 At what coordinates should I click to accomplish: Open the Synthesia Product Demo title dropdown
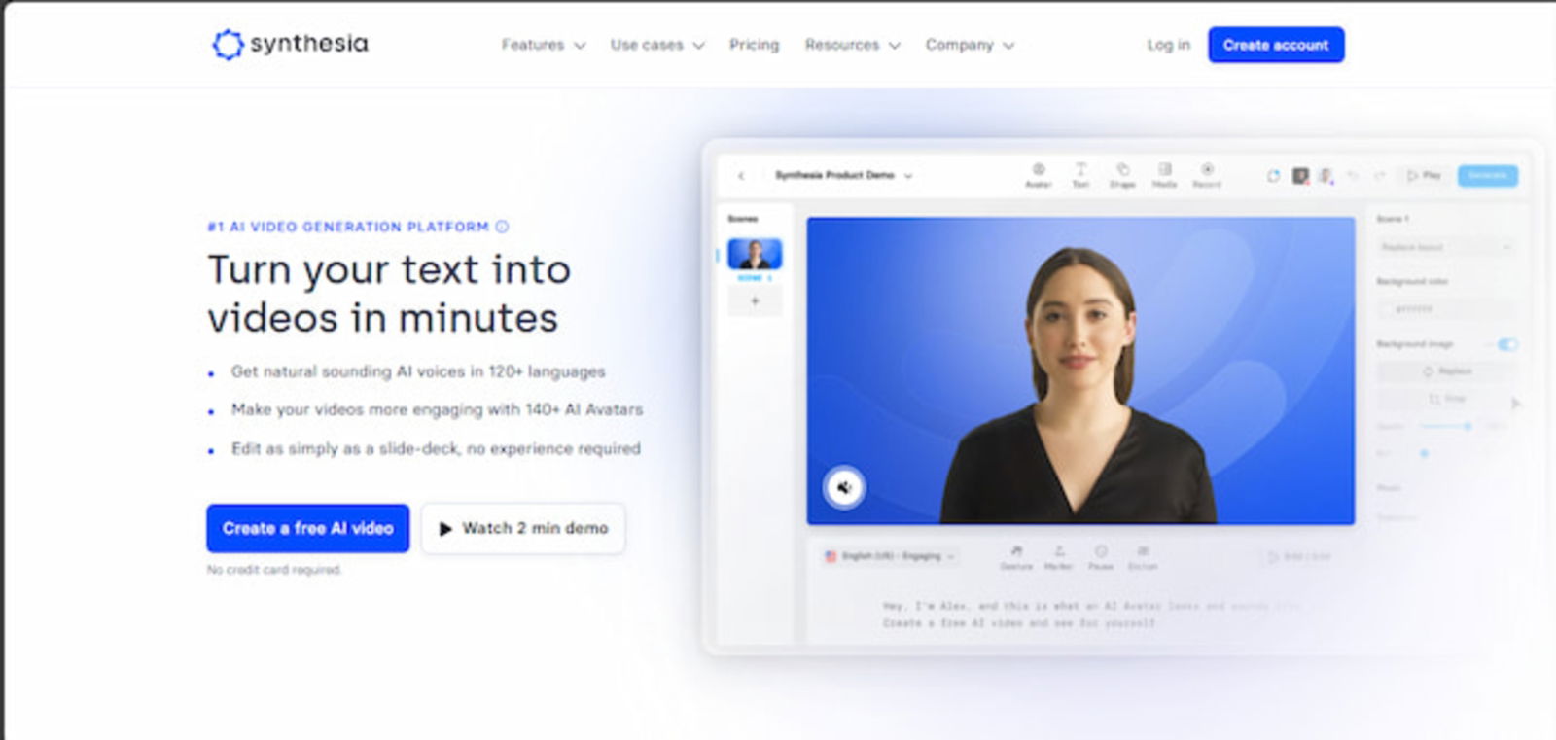[x=843, y=176]
